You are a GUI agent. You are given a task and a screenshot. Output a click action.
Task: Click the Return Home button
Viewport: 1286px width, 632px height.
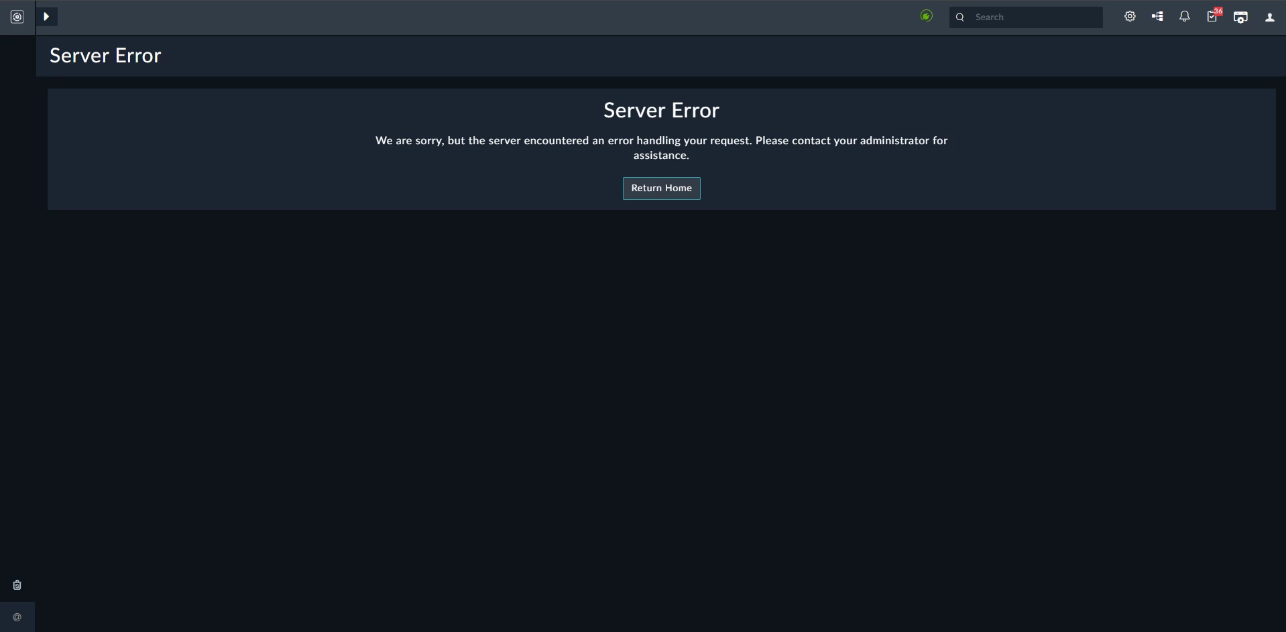(662, 189)
